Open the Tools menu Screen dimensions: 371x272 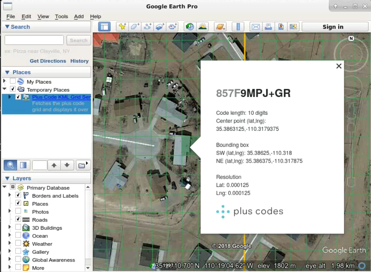coord(61,16)
